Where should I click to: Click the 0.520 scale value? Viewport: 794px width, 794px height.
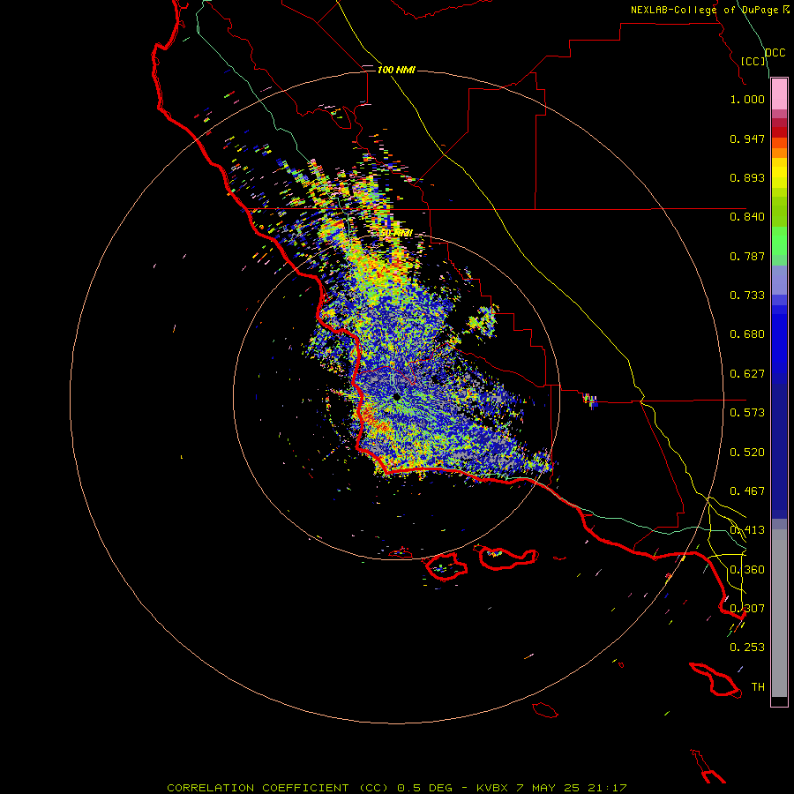pos(747,453)
